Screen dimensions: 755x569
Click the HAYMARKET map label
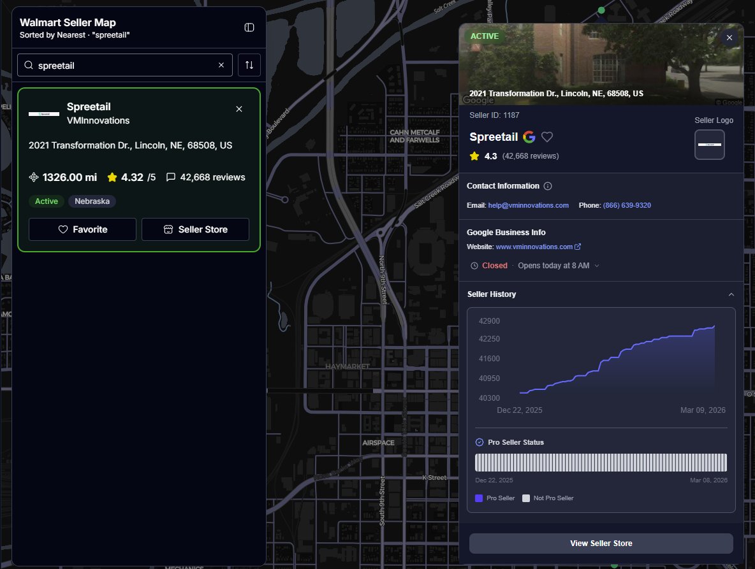tap(348, 366)
